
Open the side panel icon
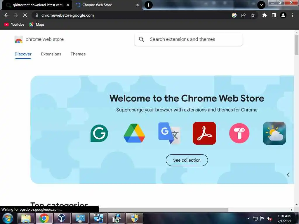click(274, 15)
